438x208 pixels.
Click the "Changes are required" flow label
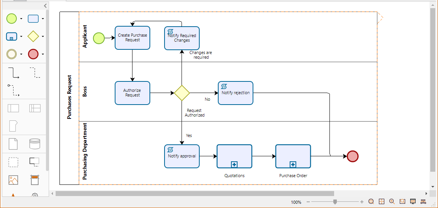(201, 55)
